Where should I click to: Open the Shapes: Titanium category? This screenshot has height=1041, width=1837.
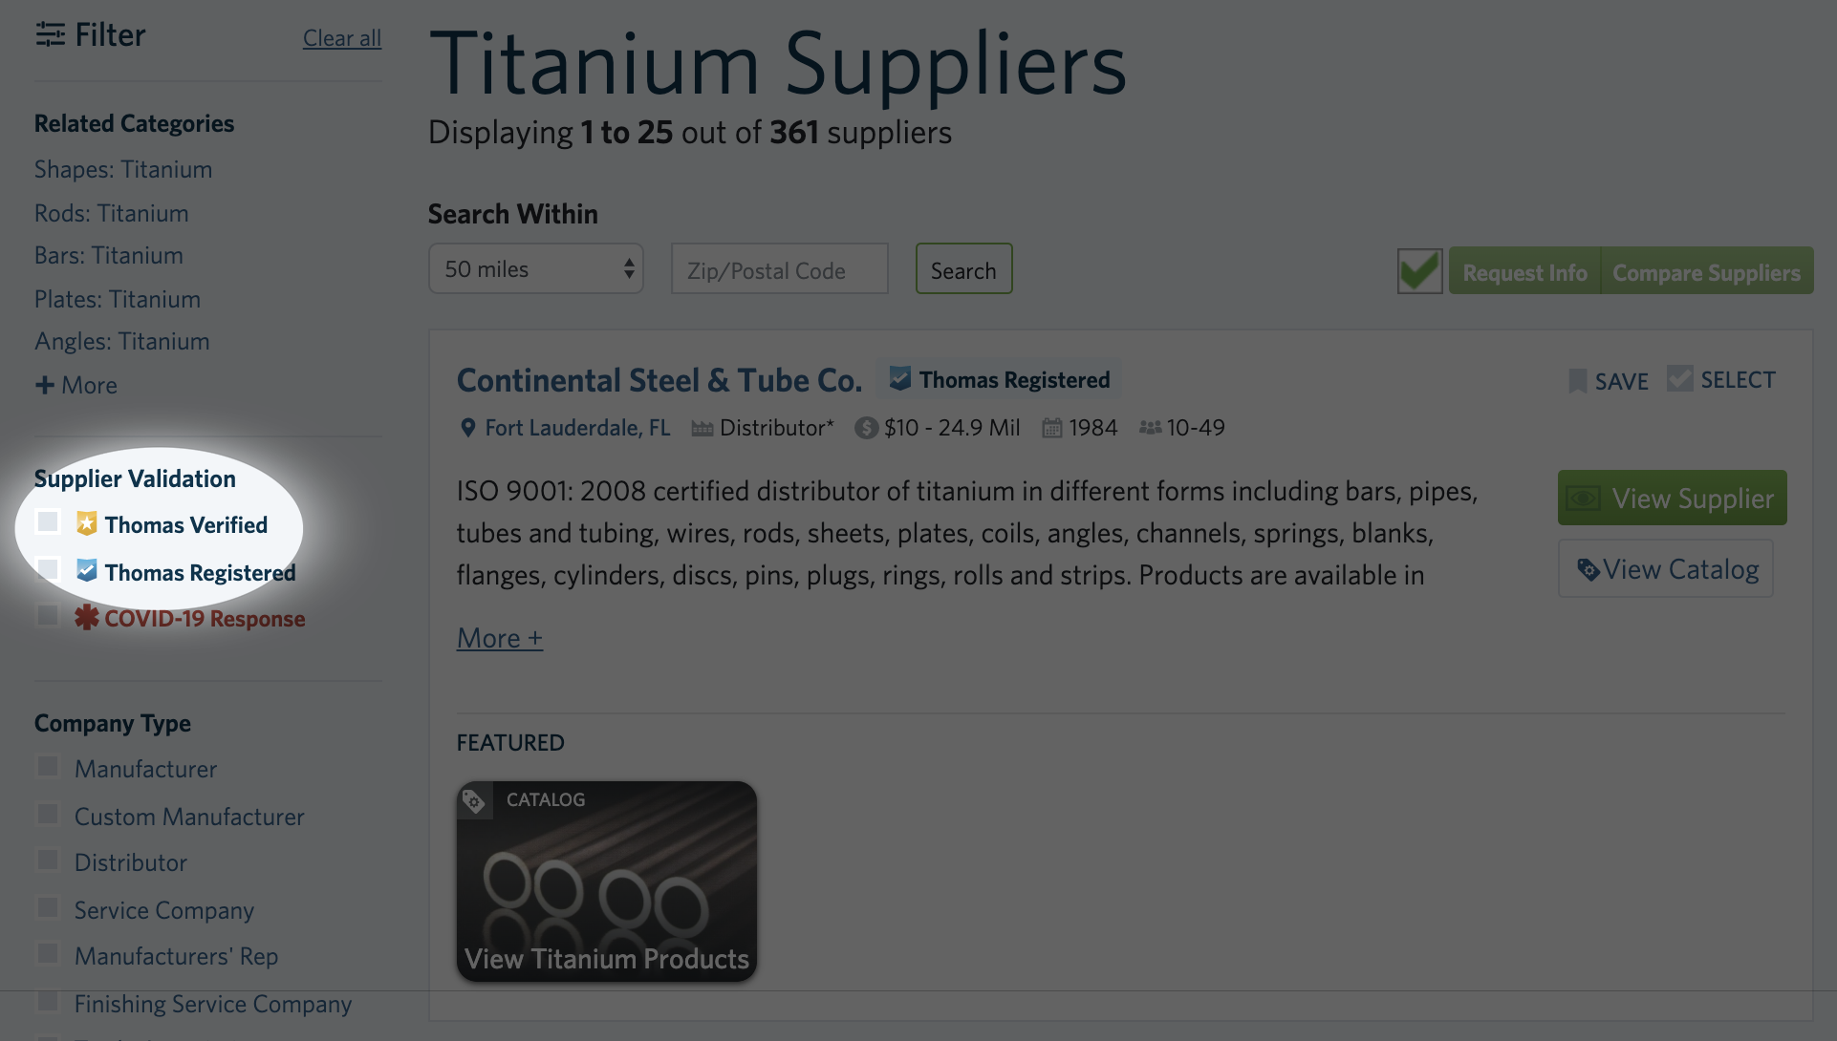123,169
